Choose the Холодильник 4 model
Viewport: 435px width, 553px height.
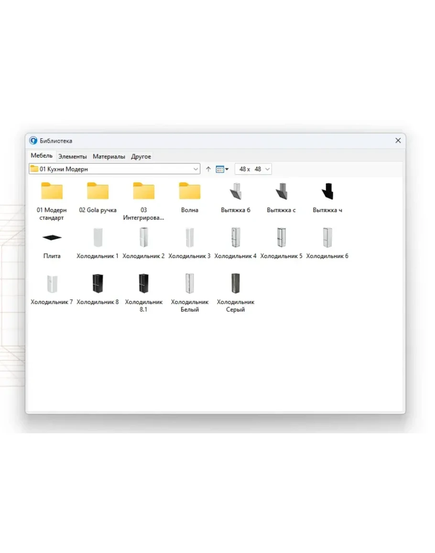point(235,237)
